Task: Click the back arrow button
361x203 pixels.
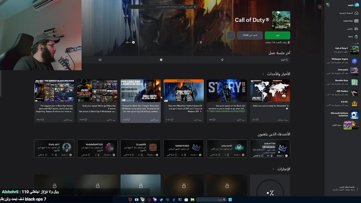Action: click(320, 7)
